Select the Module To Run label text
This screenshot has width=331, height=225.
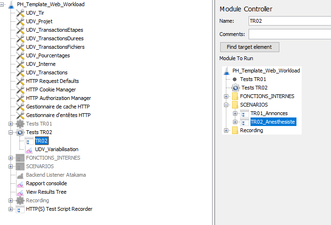(236, 58)
